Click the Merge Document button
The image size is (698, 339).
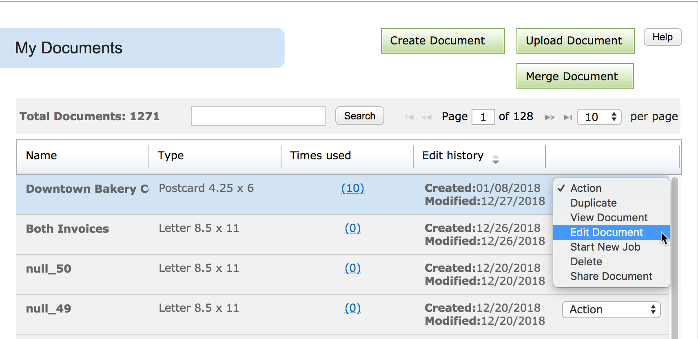click(575, 76)
